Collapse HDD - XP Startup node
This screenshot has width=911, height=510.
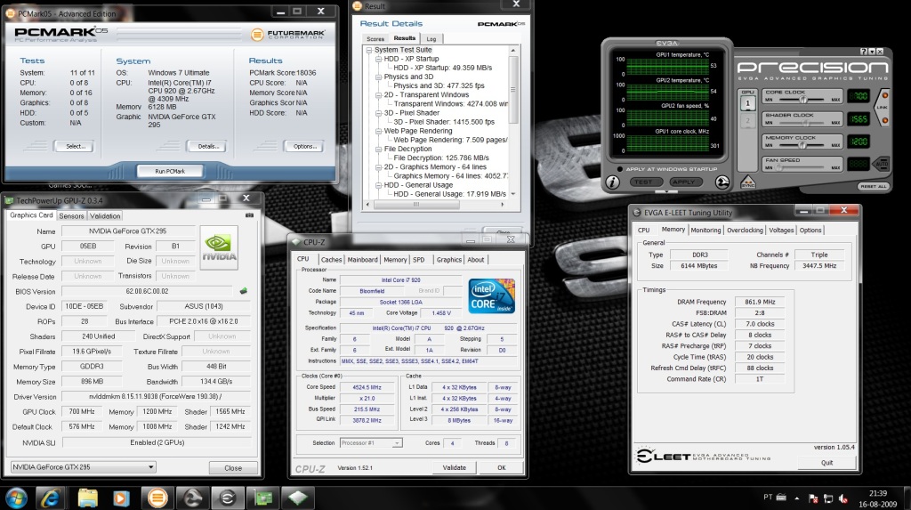378,59
